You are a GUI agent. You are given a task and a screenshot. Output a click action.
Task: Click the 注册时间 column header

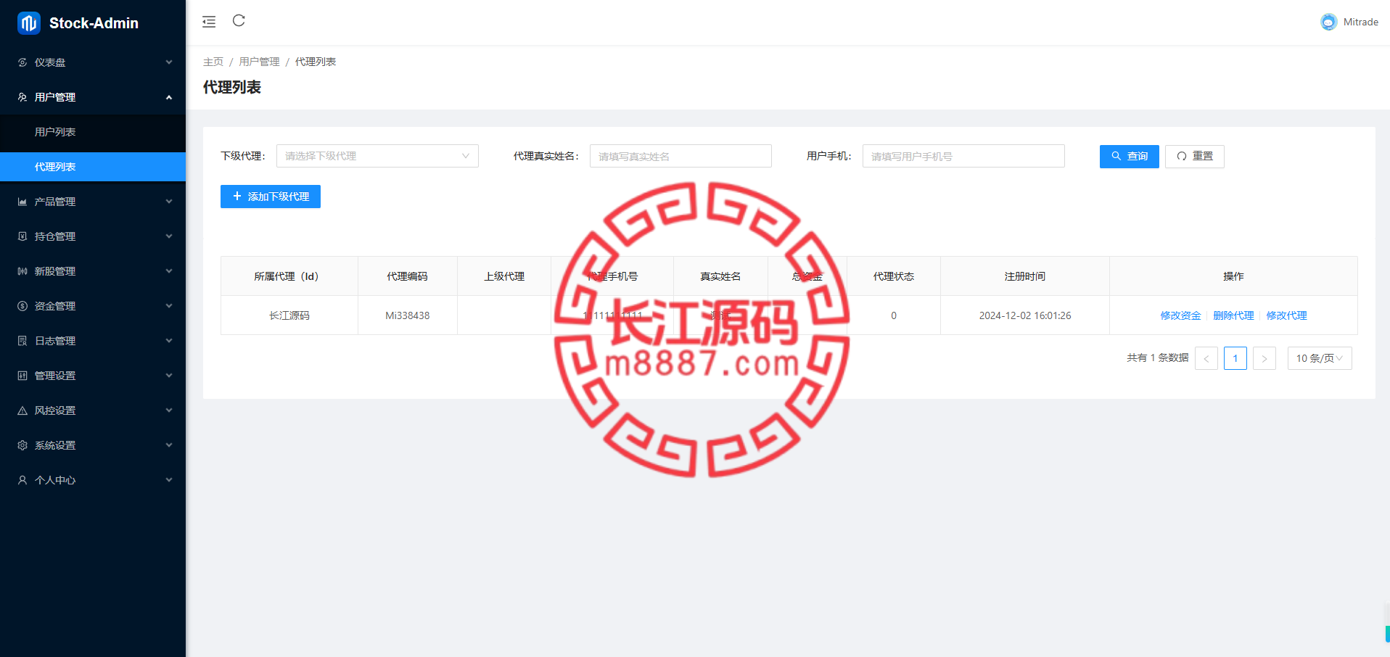pos(1025,276)
